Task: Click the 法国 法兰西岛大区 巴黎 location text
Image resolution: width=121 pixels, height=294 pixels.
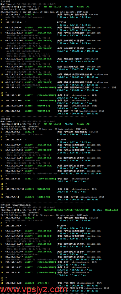Action: point(71,67)
